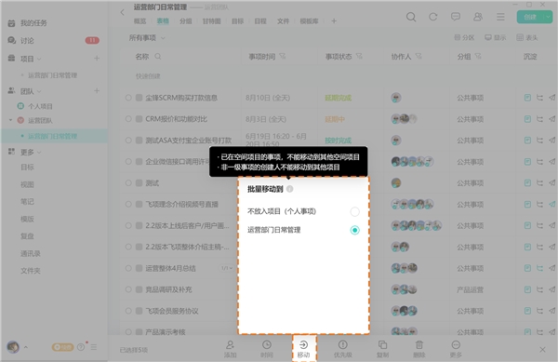Screen dimensions: 558x362
Task: Click the 移动 (move) icon in bottom toolbar
Action: tap(303, 344)
